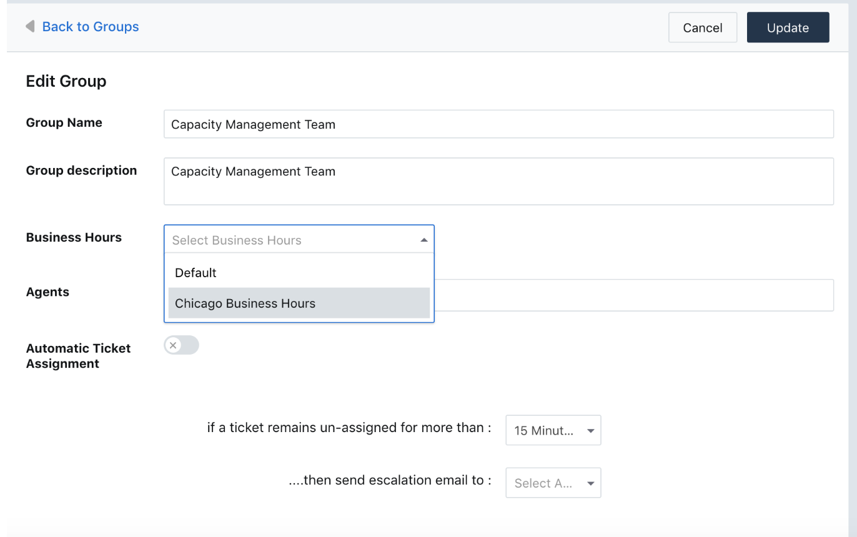Click Update to save the group
Viewport: 857px width, 537px height.
tap(788, 27)
